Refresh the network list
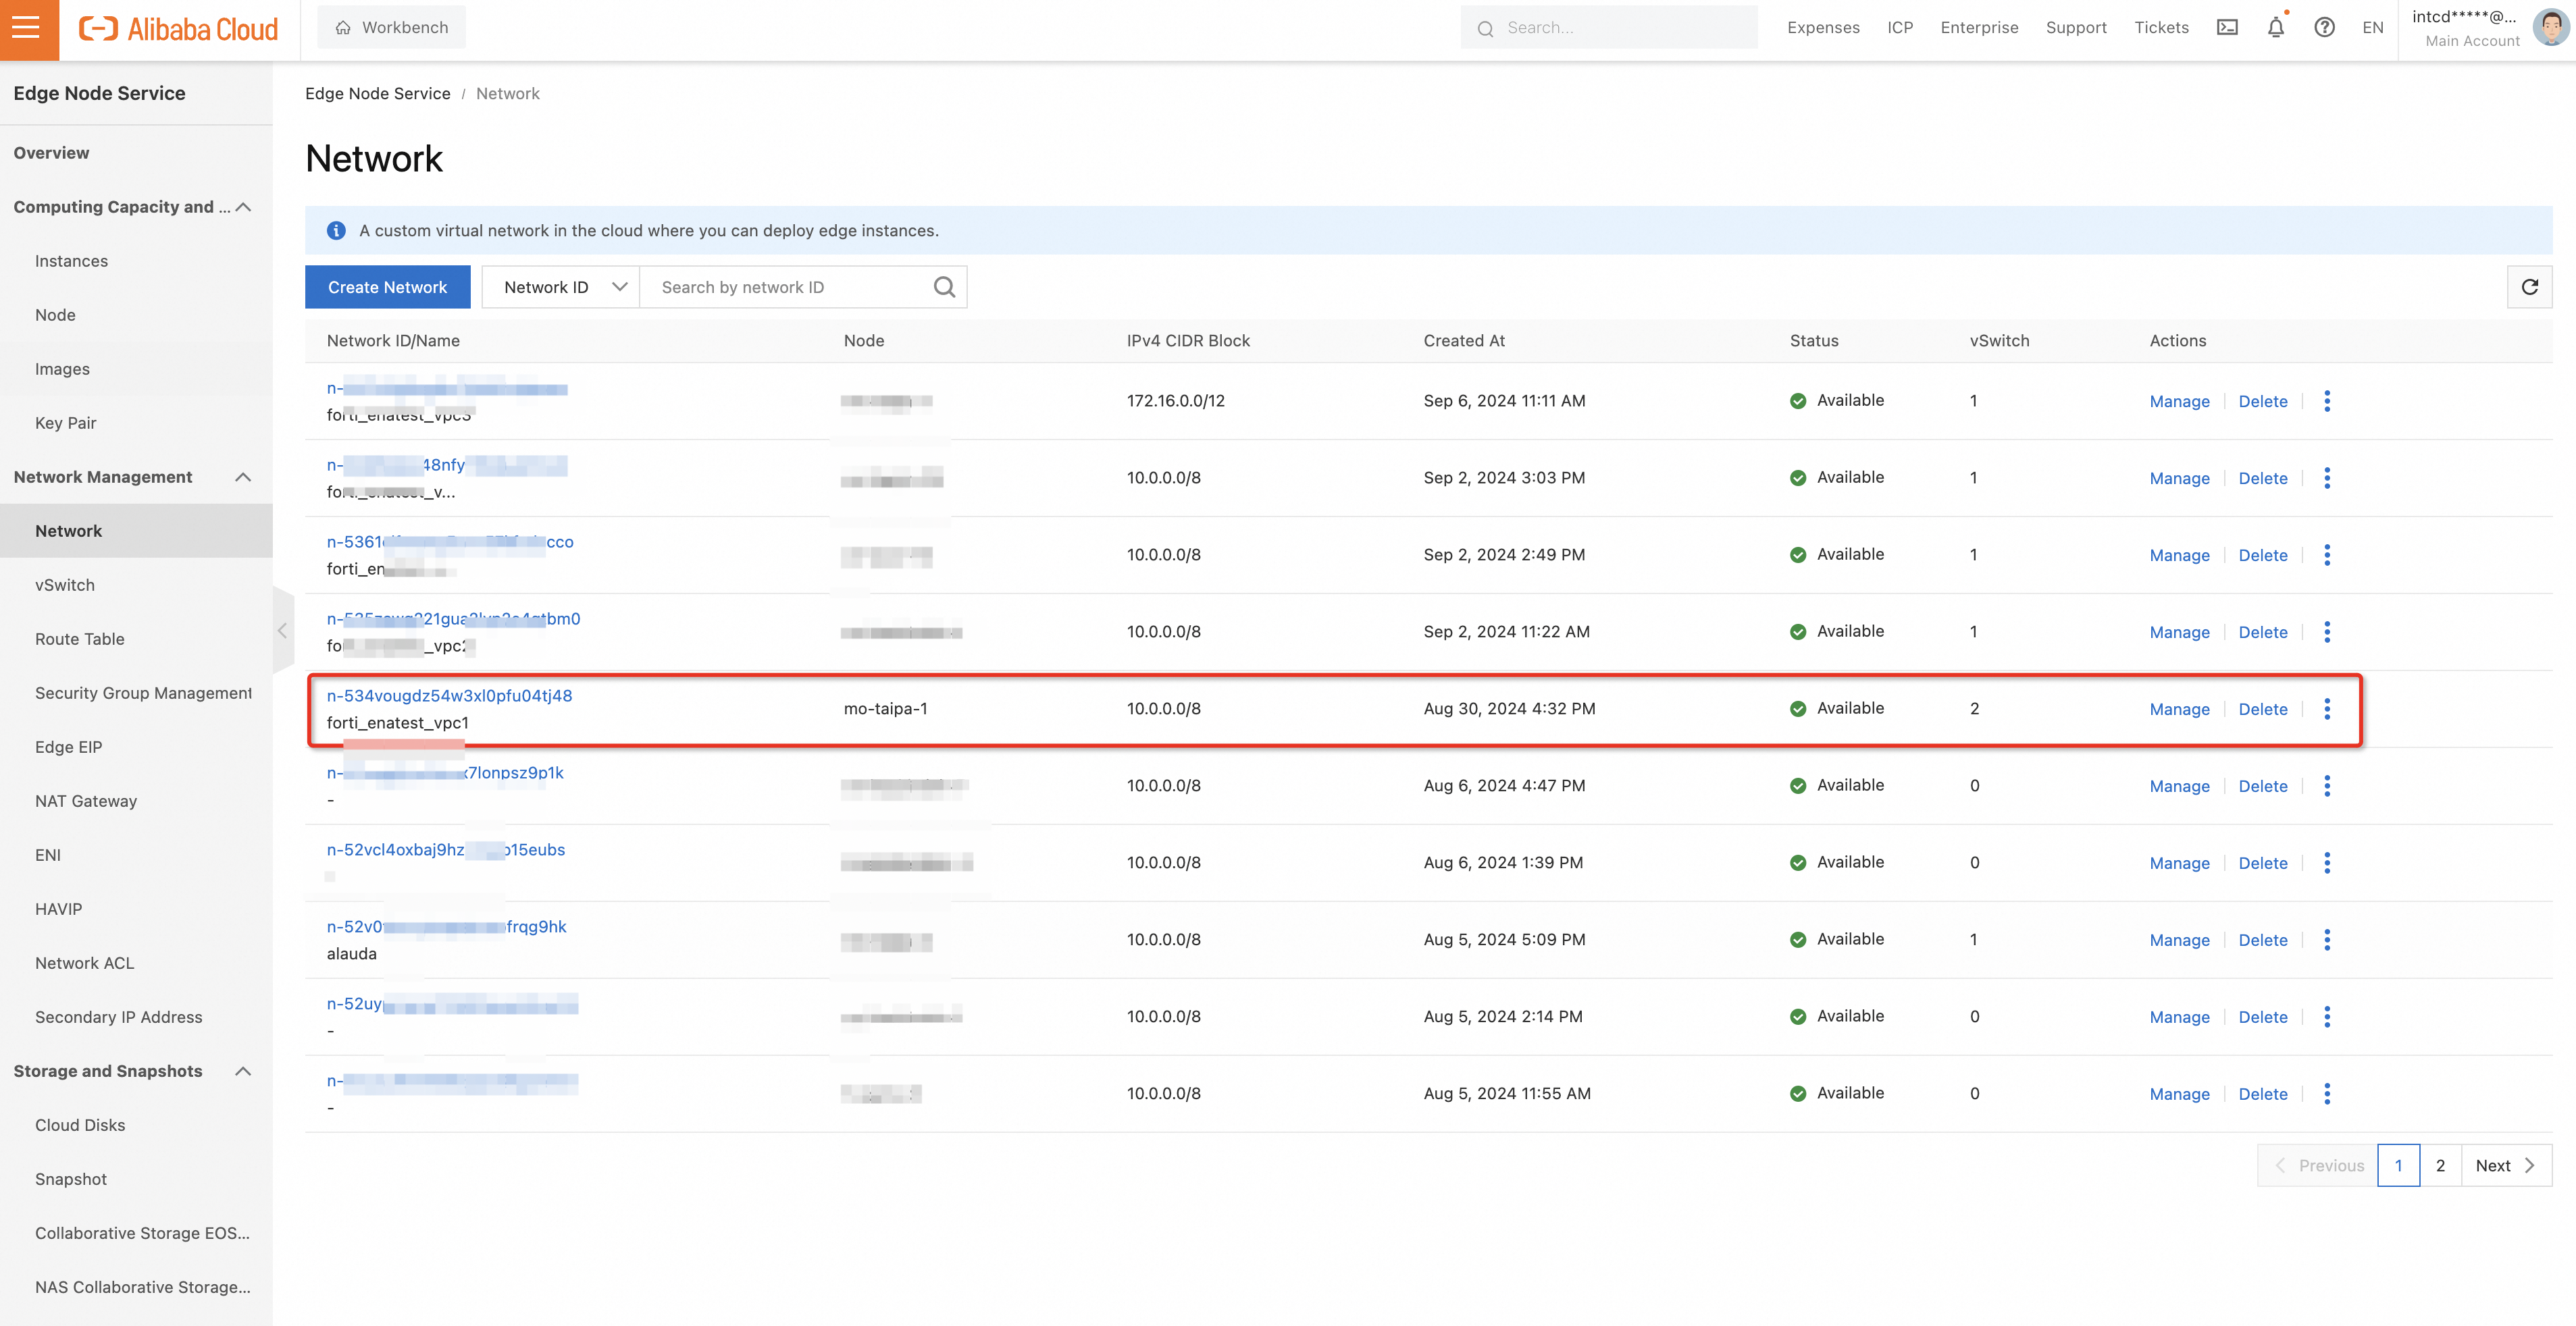The height and width of the screenshot is (1326, 2576). (2529, 287)
